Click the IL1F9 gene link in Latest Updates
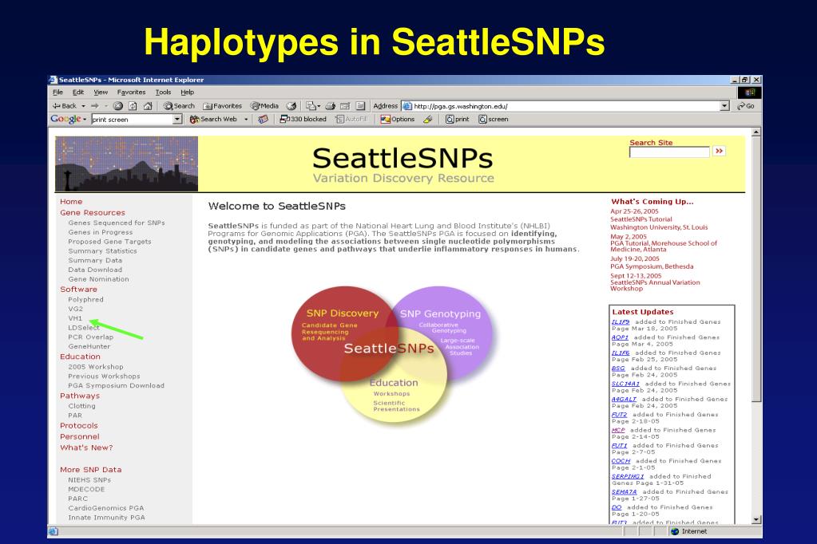The image size is (817, 544). (x=621, y=321)
